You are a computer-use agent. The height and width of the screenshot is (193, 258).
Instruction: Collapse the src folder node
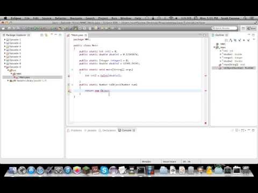8,70
